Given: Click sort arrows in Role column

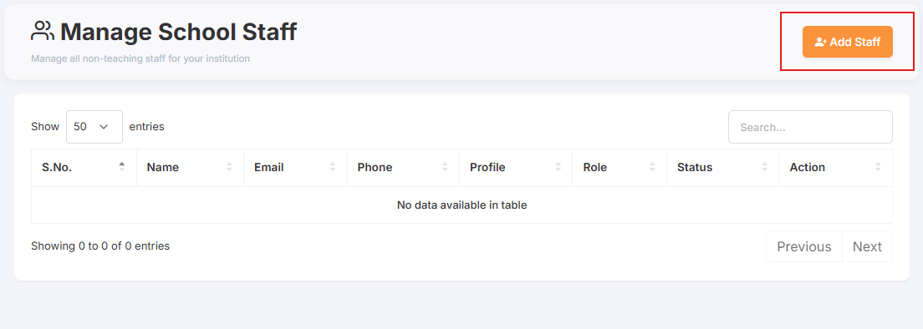Looking at the screenshot, I should tap(652, 168).
